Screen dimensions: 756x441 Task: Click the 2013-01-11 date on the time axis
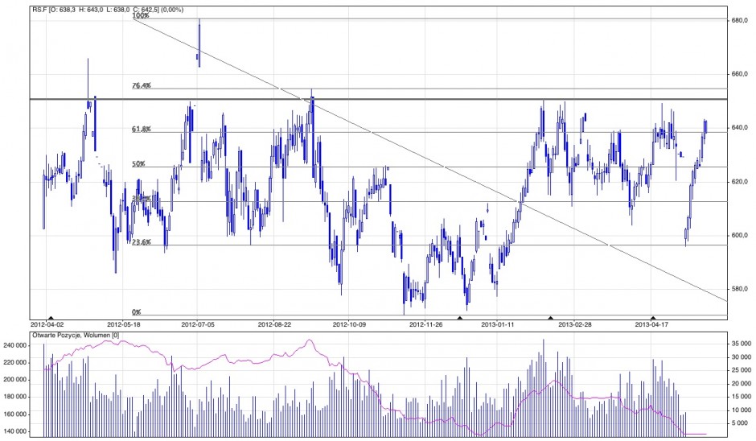[x=497, y=326]
